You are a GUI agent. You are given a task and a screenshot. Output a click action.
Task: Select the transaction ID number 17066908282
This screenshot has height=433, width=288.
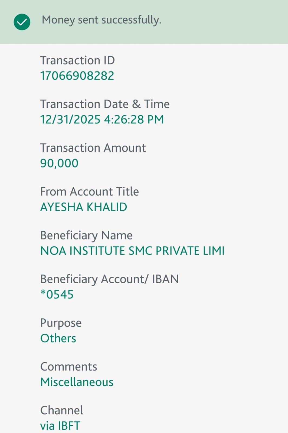77,76
